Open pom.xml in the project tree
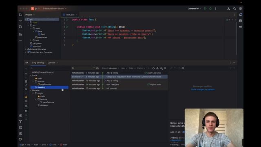This screenshot has height=147, width=261. click(35, 46)
